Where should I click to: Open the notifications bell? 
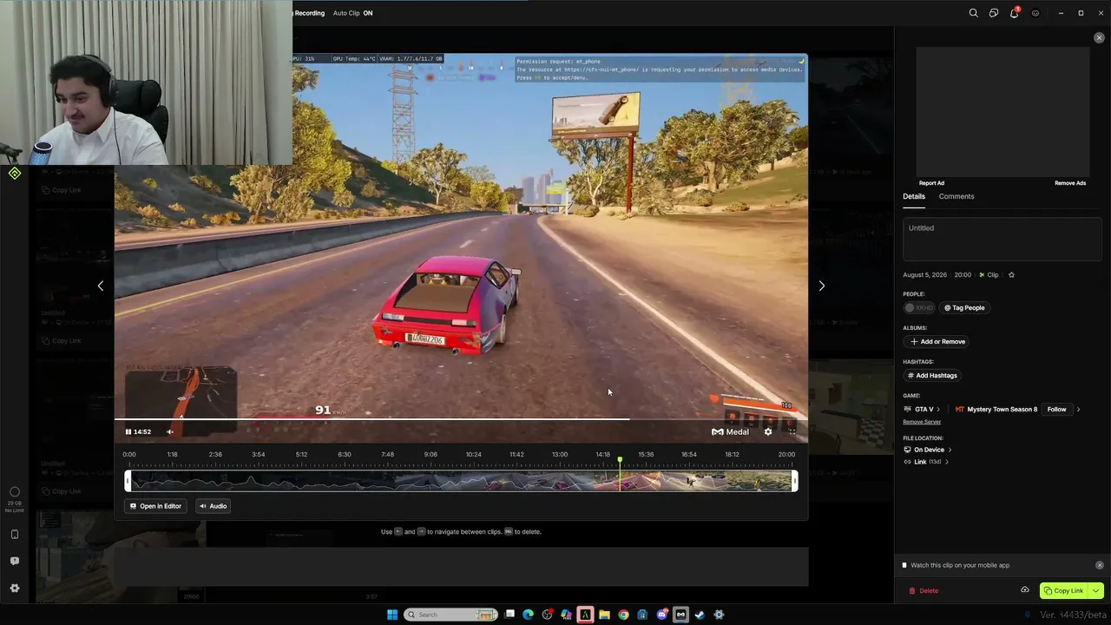tap(1014, 13)
